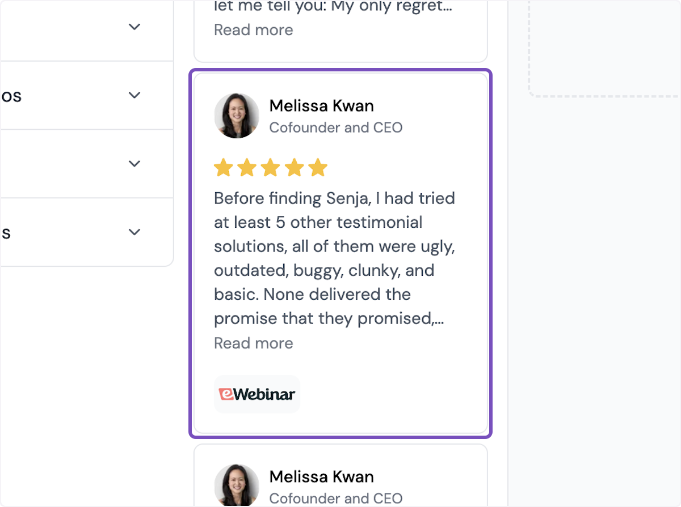
Task: Expand the third sidebar accordion panel
Action: pos(134,163)
